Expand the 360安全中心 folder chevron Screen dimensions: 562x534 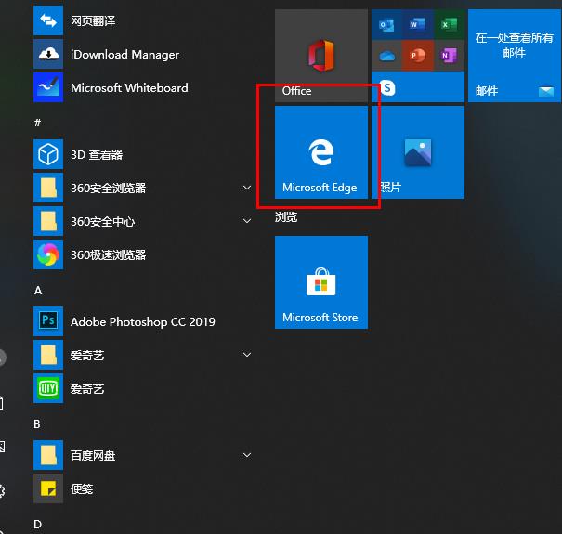tap(247, 222)
